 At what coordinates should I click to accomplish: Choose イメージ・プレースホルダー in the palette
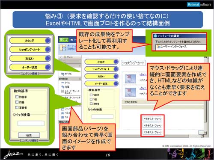[x=70, y=92]
